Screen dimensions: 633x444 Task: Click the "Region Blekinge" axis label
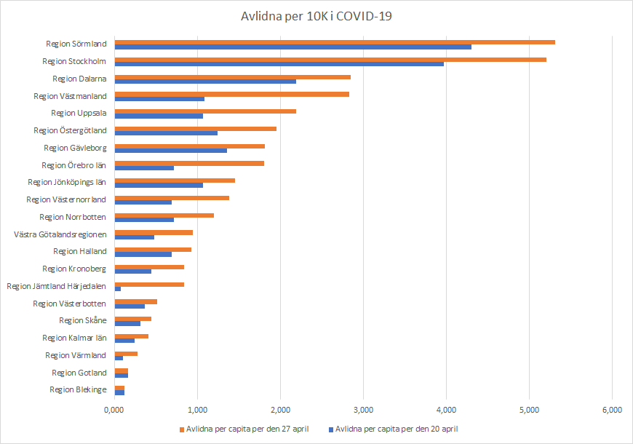(78, 389)
